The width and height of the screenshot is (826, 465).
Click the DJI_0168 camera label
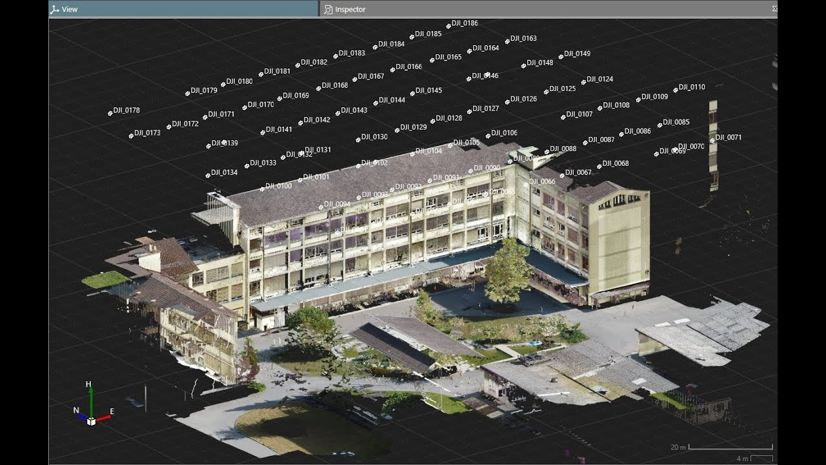[x=335, y=85]
